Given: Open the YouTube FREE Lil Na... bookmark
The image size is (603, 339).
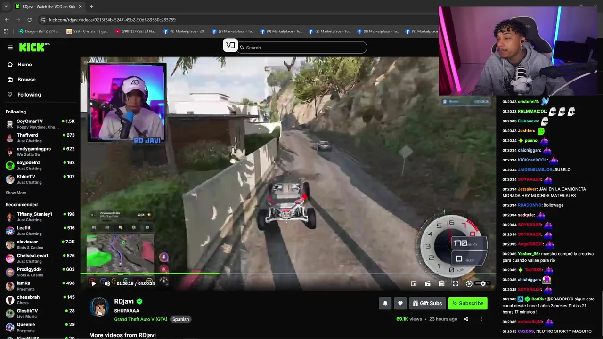Looking at the screenshot, I should 136,32.
